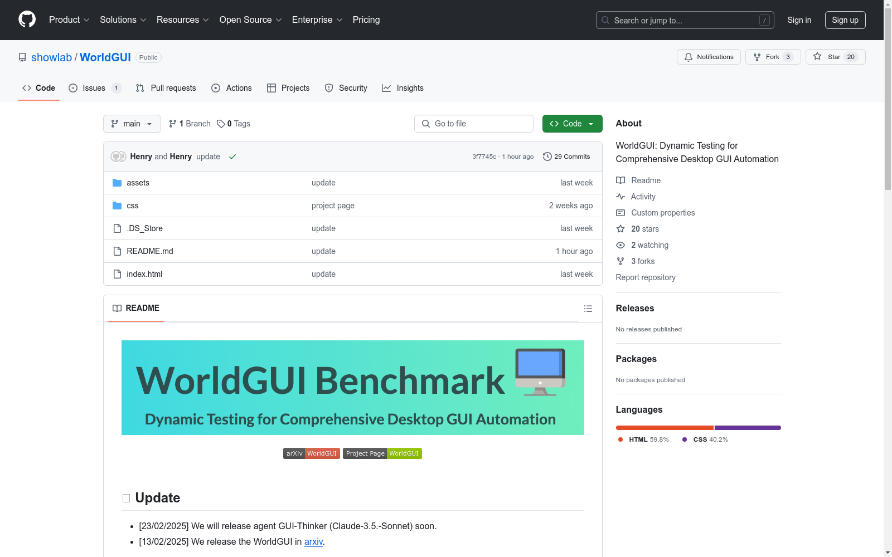Focus the Search or jump to field

(685, 20)
